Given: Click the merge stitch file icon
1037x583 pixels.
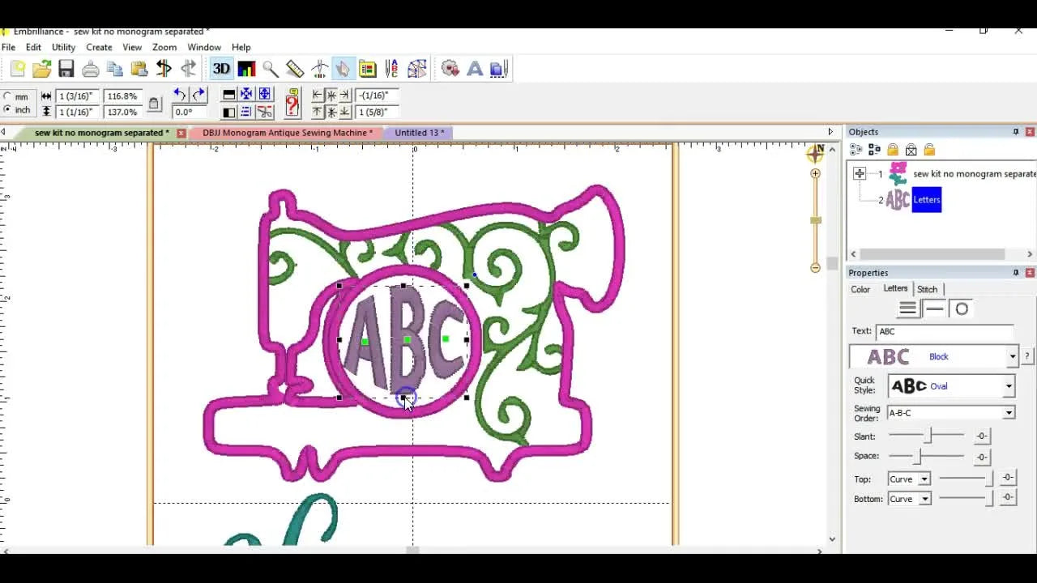Looking at the screenshot, I should [450, 69].
